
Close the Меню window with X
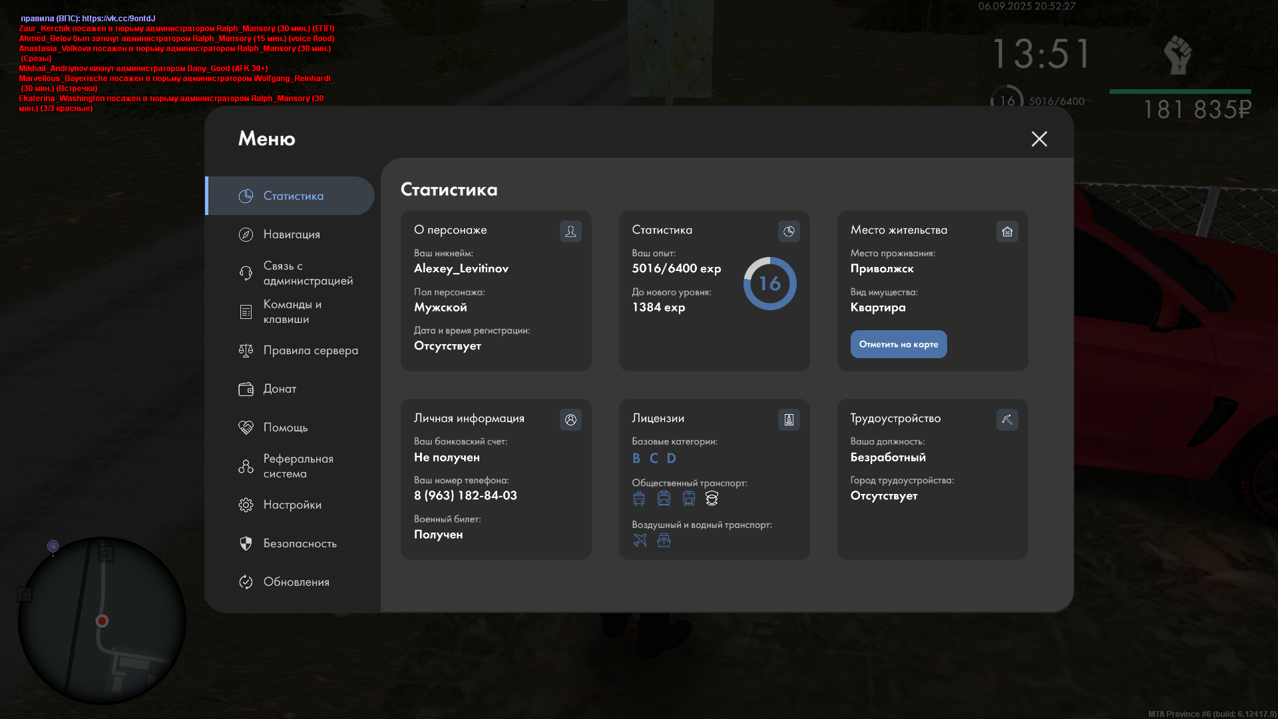click(1039, 138)
